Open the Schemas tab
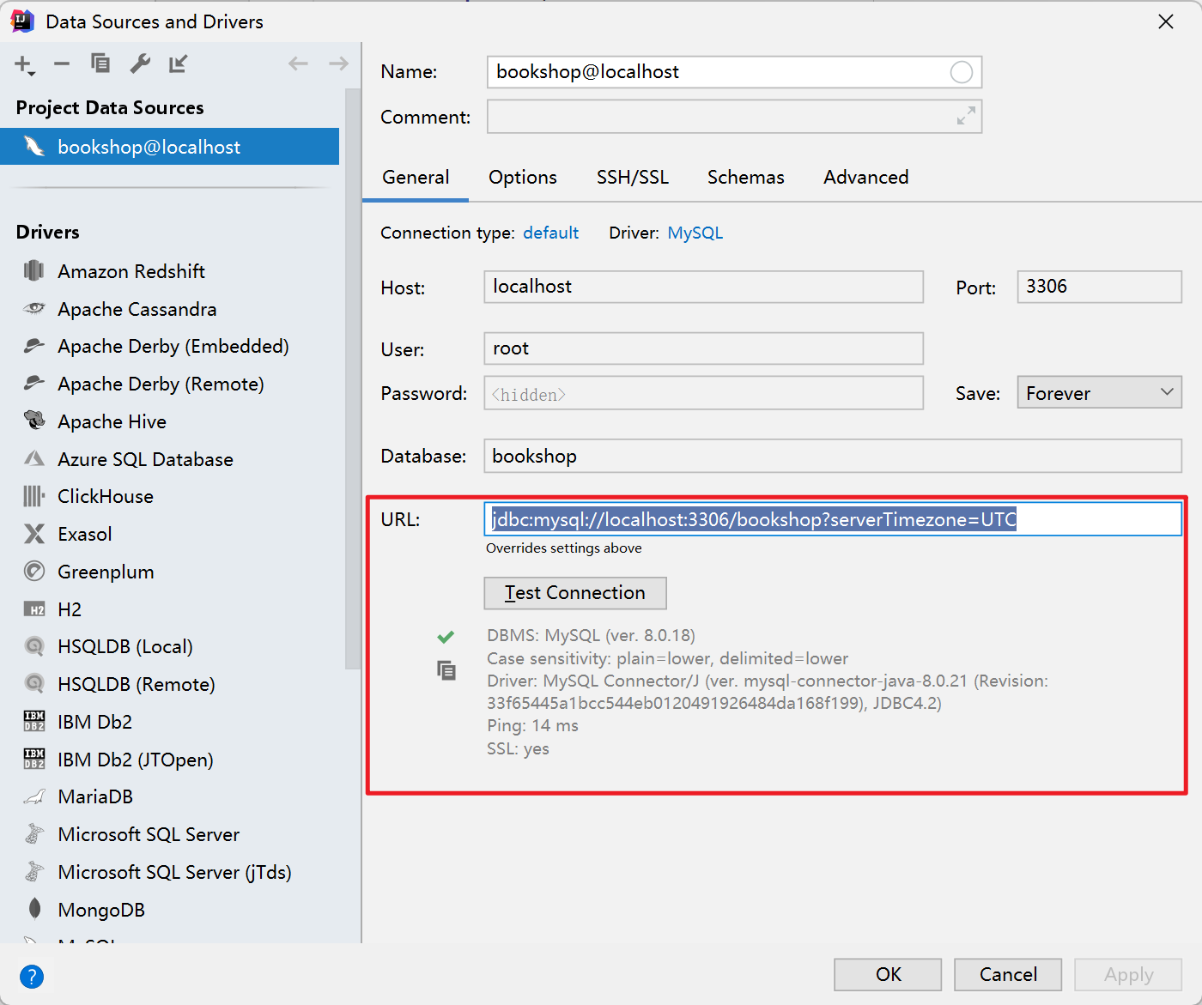This screenshot has height=1005, width=1202. pyautogui.click(x=745, y=178)
